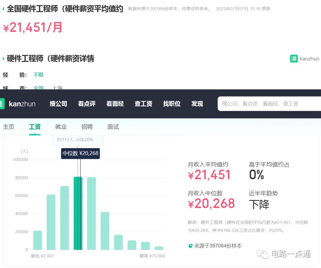Select 看点评 from the navigation bar
This screenshot has height=268, width=321.
click(86, 104)
